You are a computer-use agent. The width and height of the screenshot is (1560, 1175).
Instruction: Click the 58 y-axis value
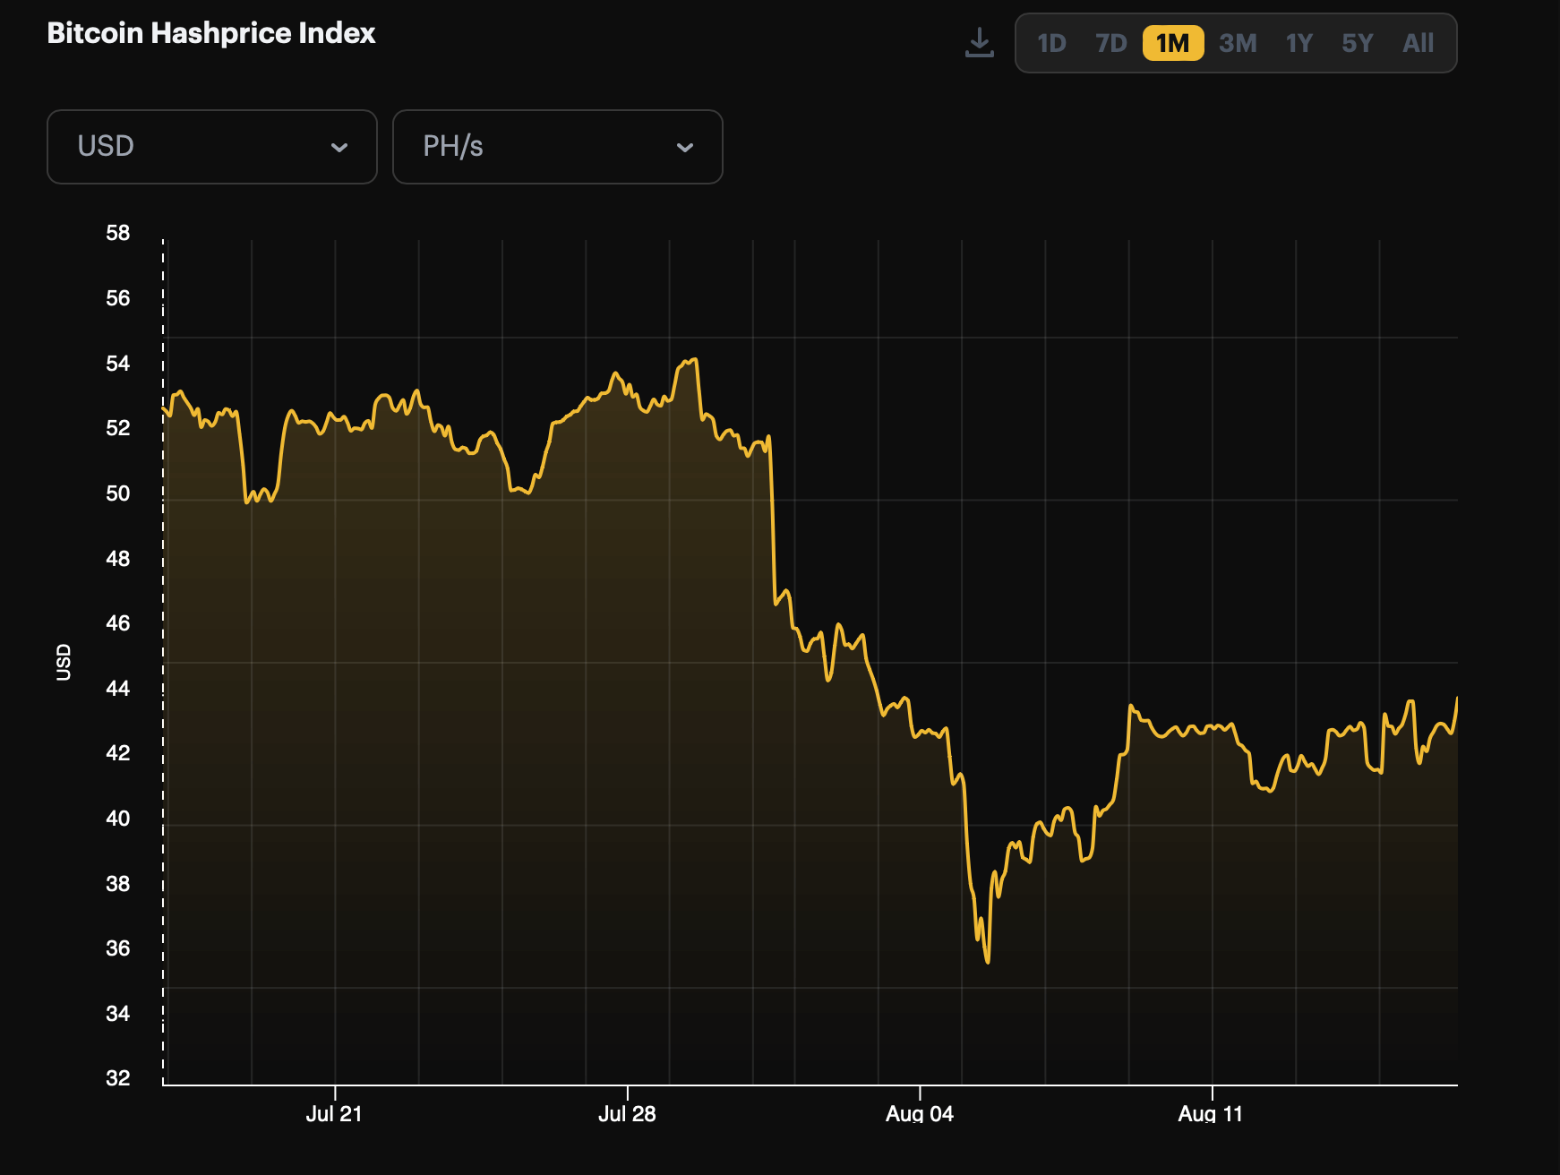coord(118,233)
